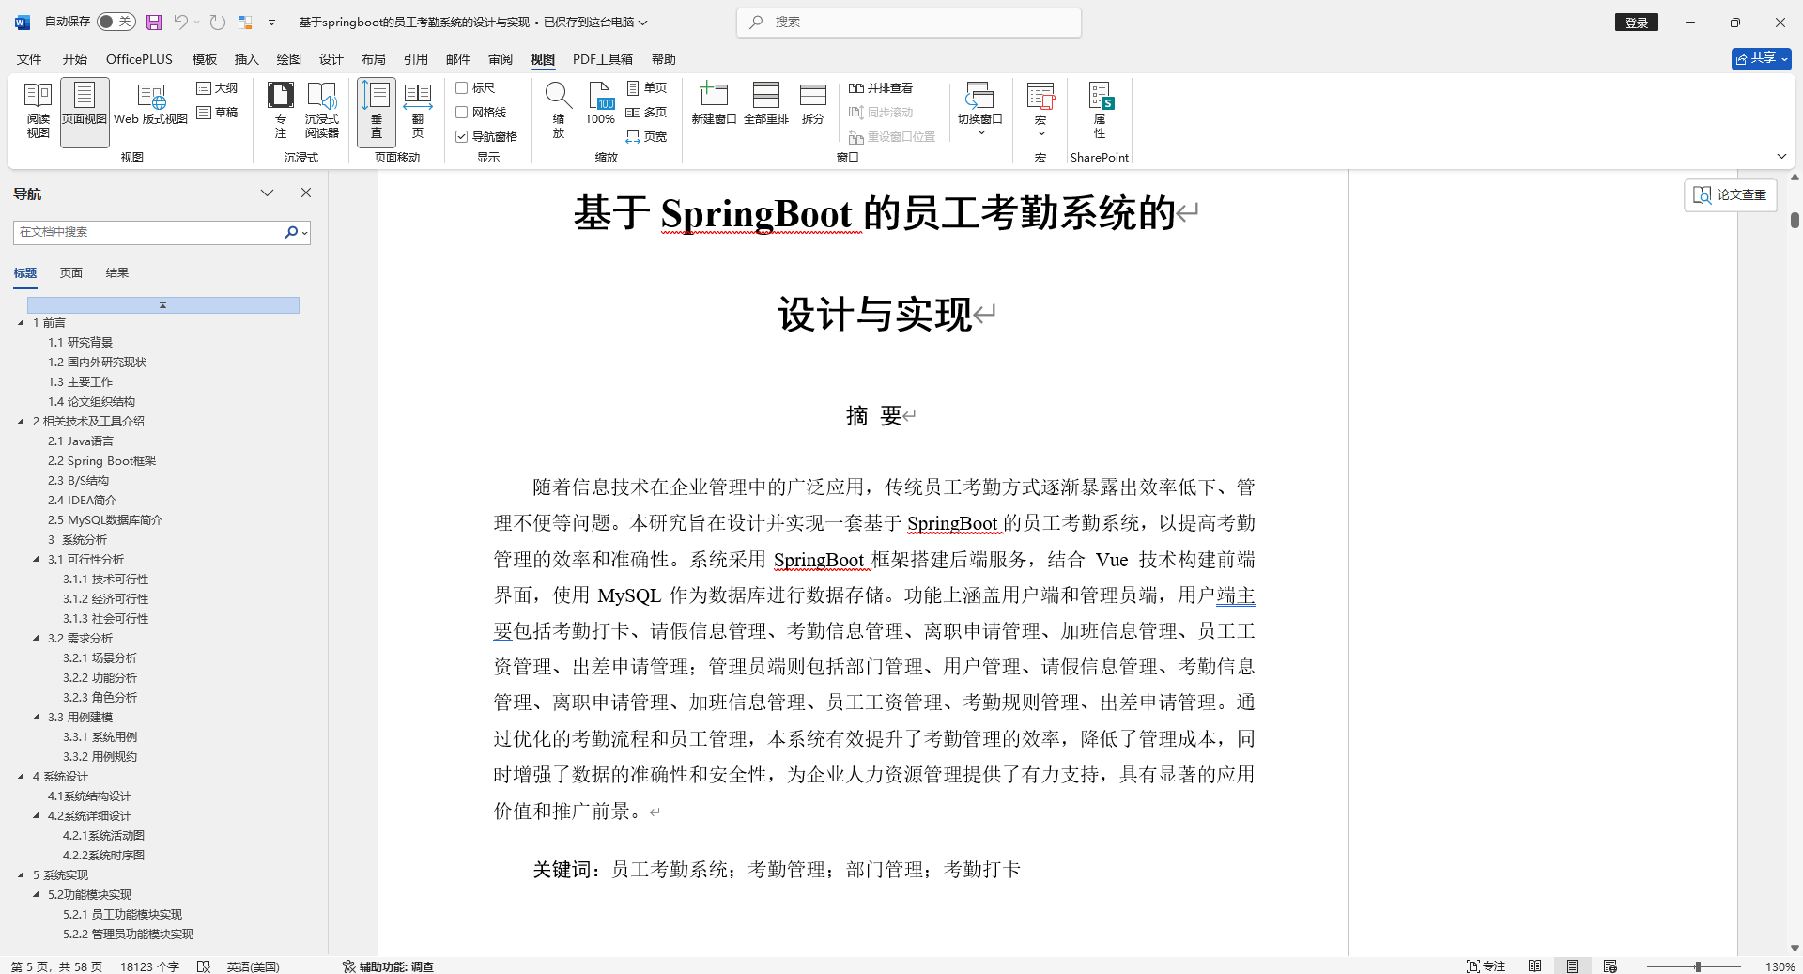Switch navigation to Pages tab (页面)
Screen dimensions: 1803x974
(x=71, y=273)
